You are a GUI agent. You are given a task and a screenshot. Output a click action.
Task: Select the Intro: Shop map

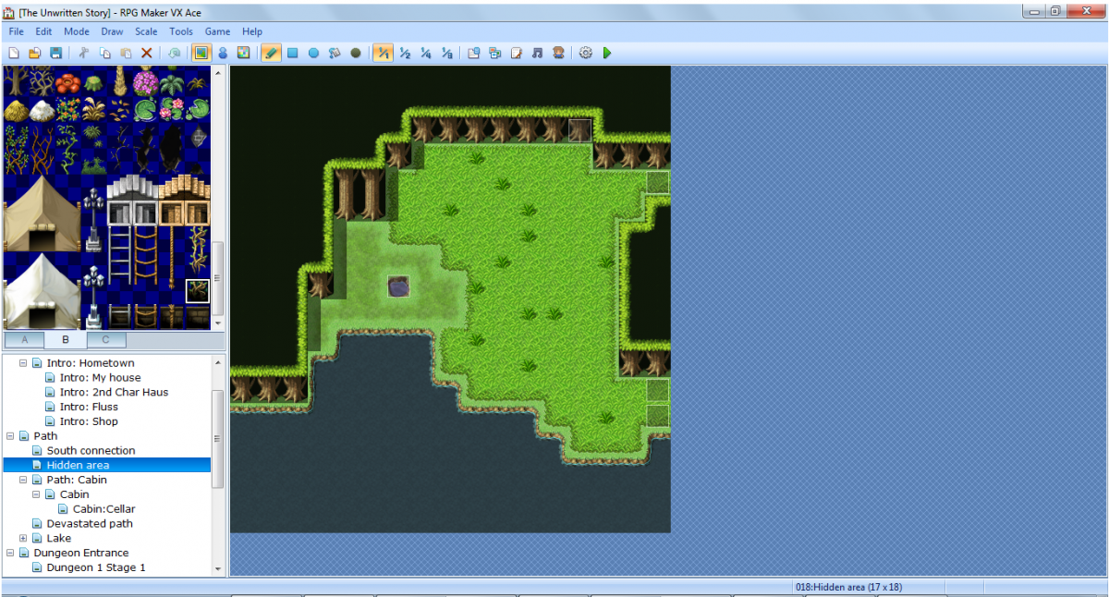(89, 421)
